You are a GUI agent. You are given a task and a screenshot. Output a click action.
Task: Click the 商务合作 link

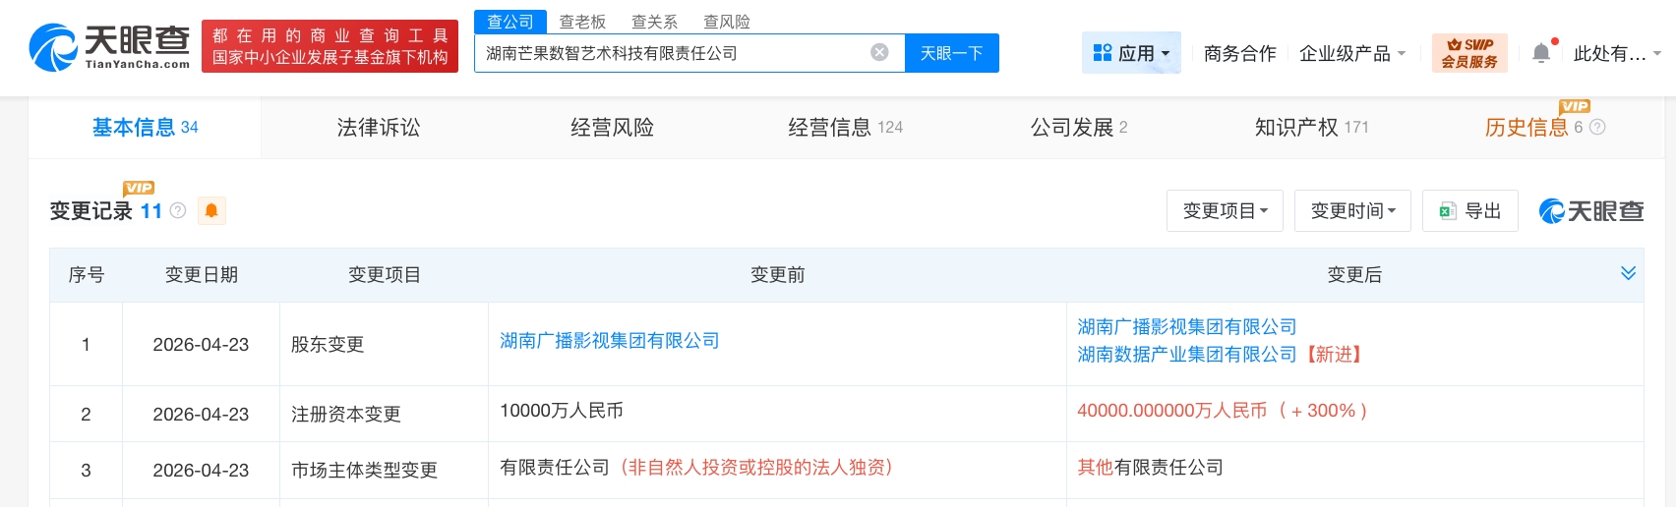(x=1239, y=53)
